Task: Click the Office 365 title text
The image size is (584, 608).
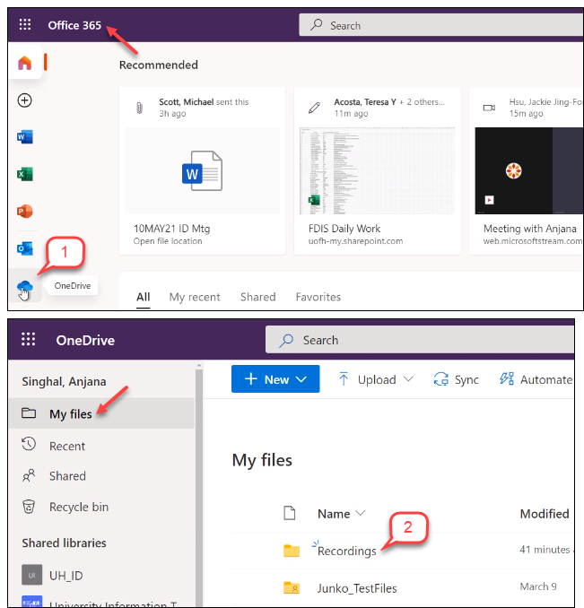Action: [74, 25]
